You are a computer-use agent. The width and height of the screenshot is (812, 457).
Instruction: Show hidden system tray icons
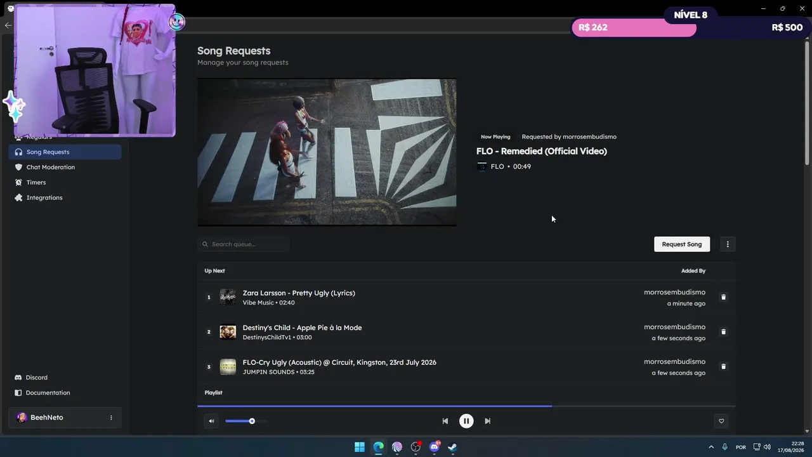point(711,447)
